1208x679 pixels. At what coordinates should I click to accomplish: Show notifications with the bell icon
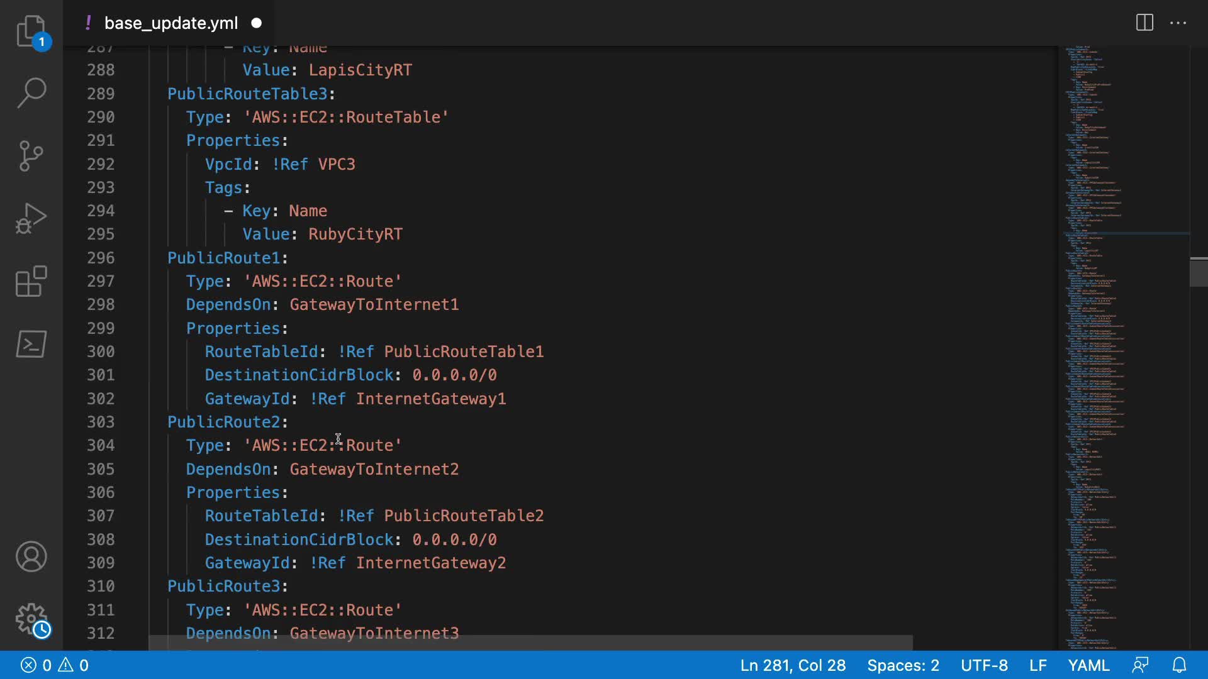click(x=1180, y=665)
